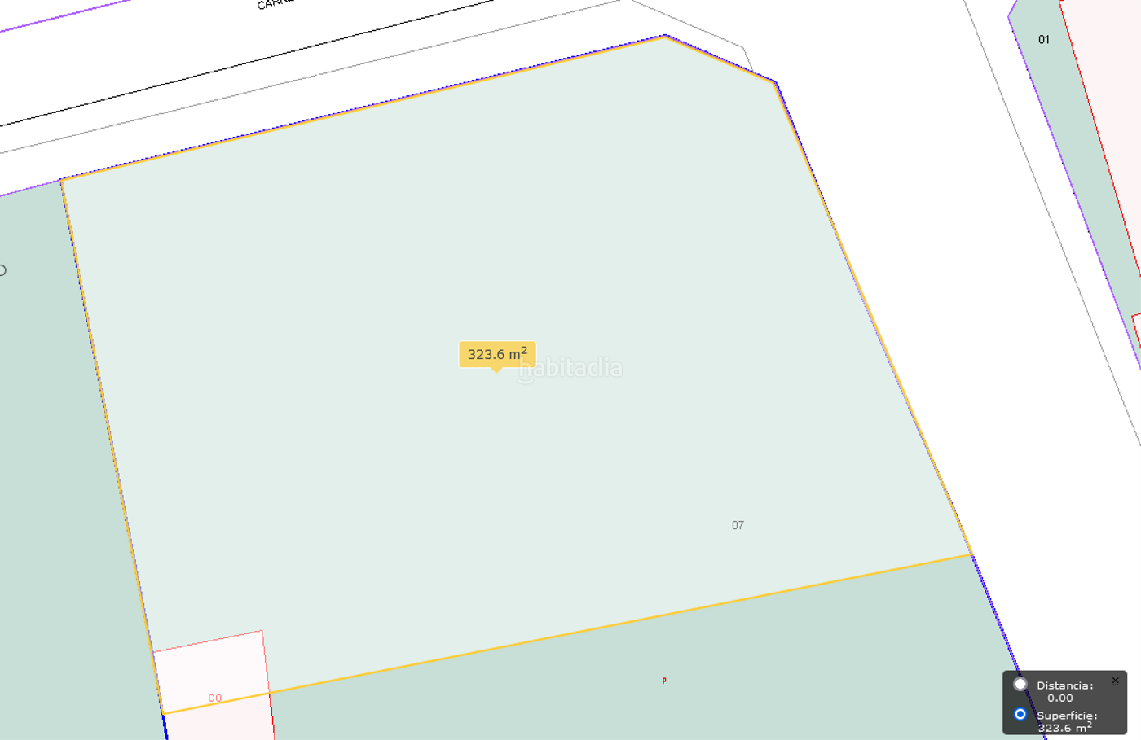This screenshot has height=740, width=1141.
Task: Click the Distancia label text
Action: [1064, 685]
